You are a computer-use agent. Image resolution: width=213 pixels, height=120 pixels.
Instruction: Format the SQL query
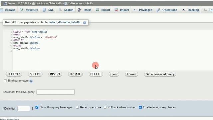[132, 74]
